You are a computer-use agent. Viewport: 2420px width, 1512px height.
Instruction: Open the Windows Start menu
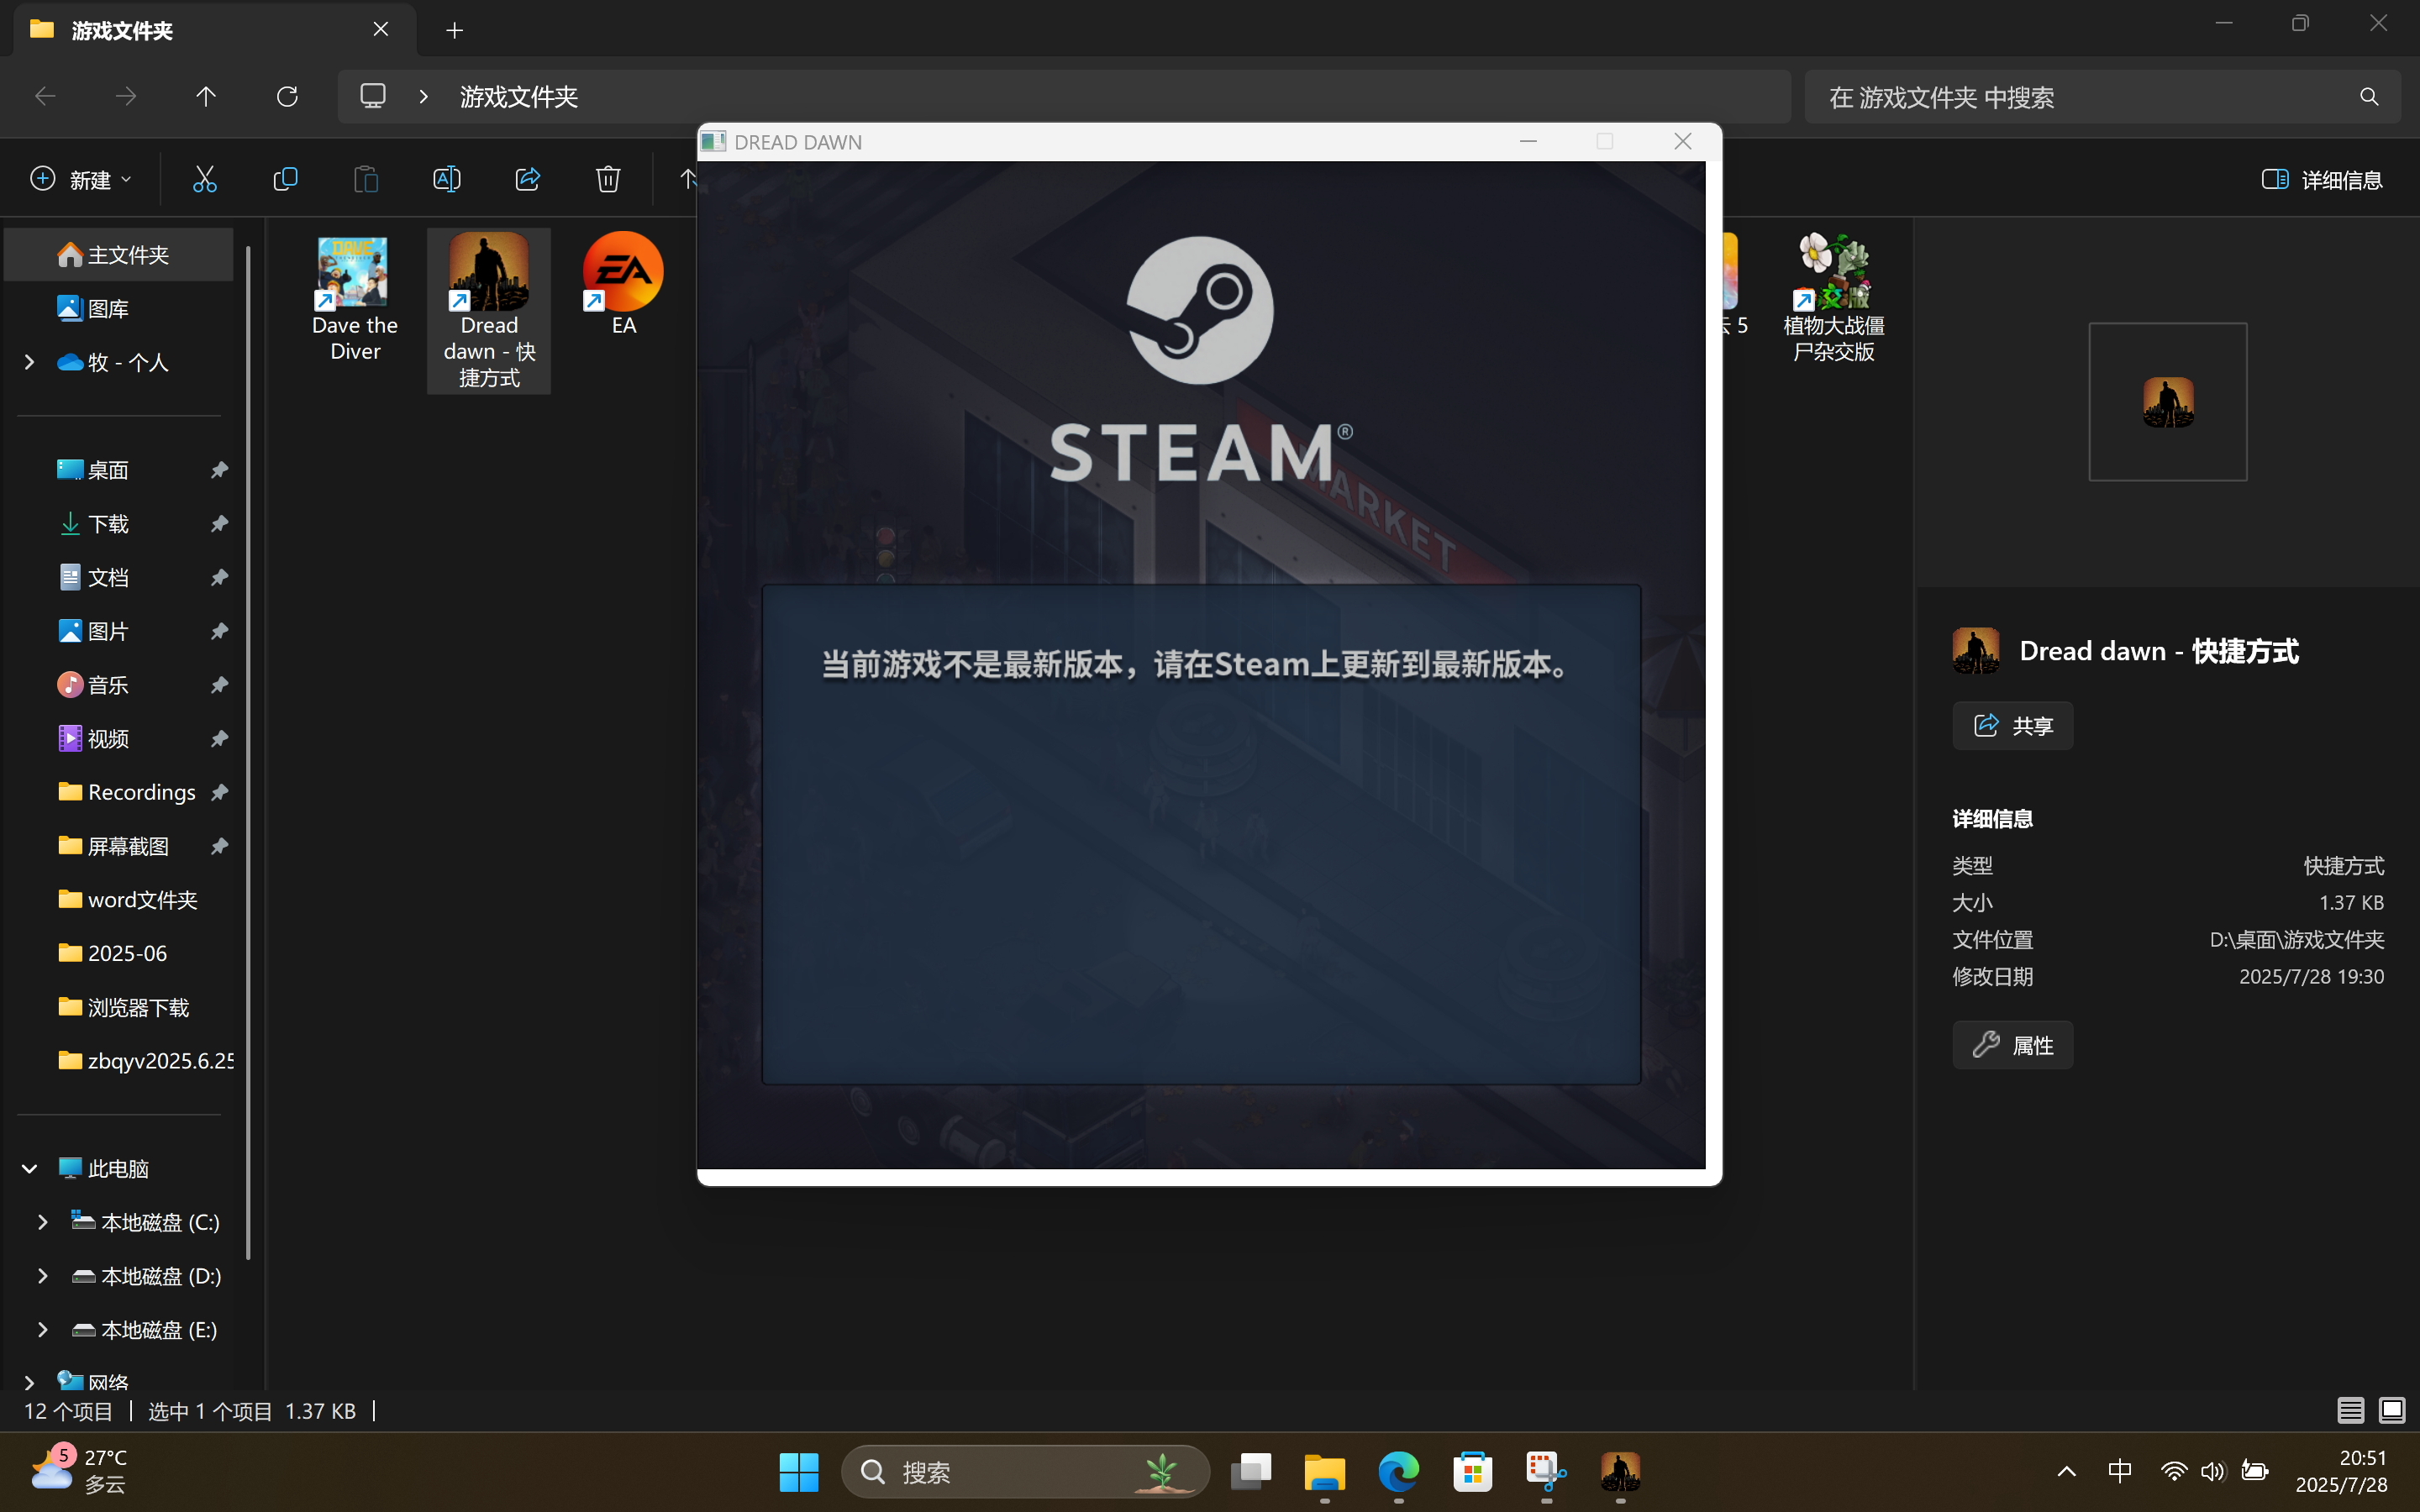pos(798,1472)
